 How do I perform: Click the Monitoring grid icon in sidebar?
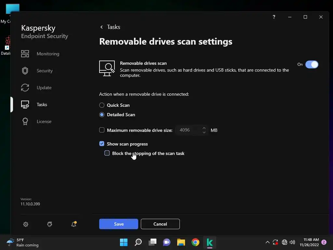[25, 54]
